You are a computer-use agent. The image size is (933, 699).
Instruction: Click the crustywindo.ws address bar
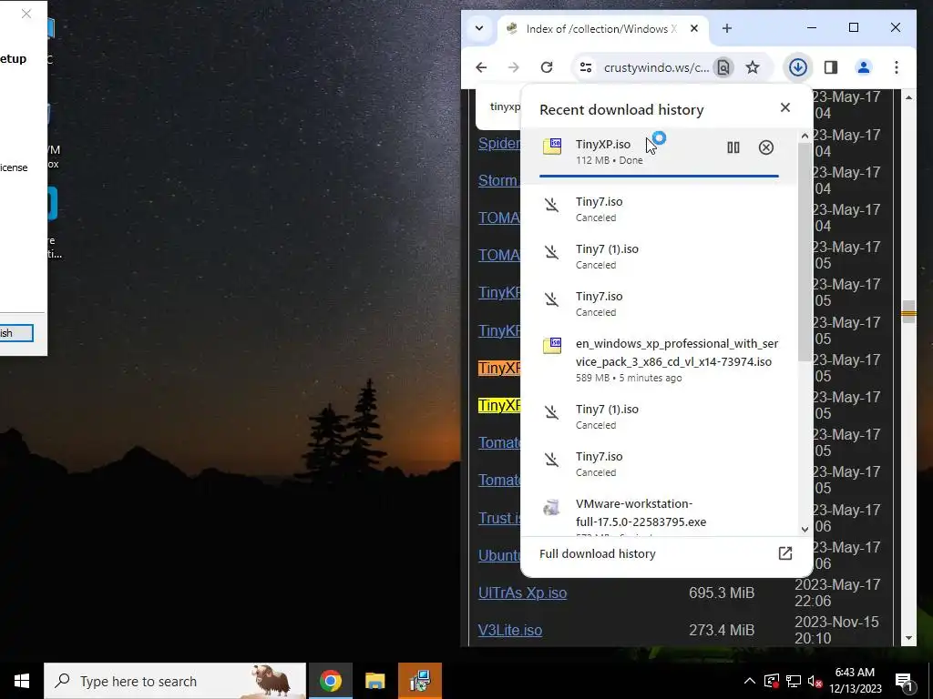[656, 67]
